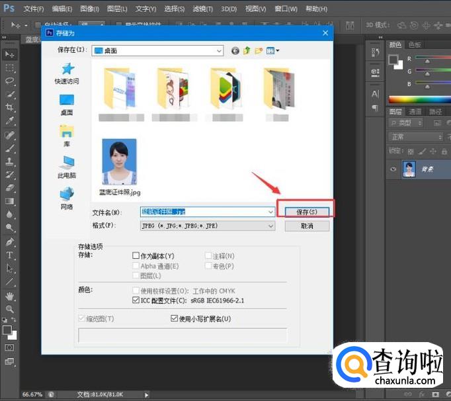The image size is (451, 401).
Task: Select the Hand tool
Action: tap(10, 296)
